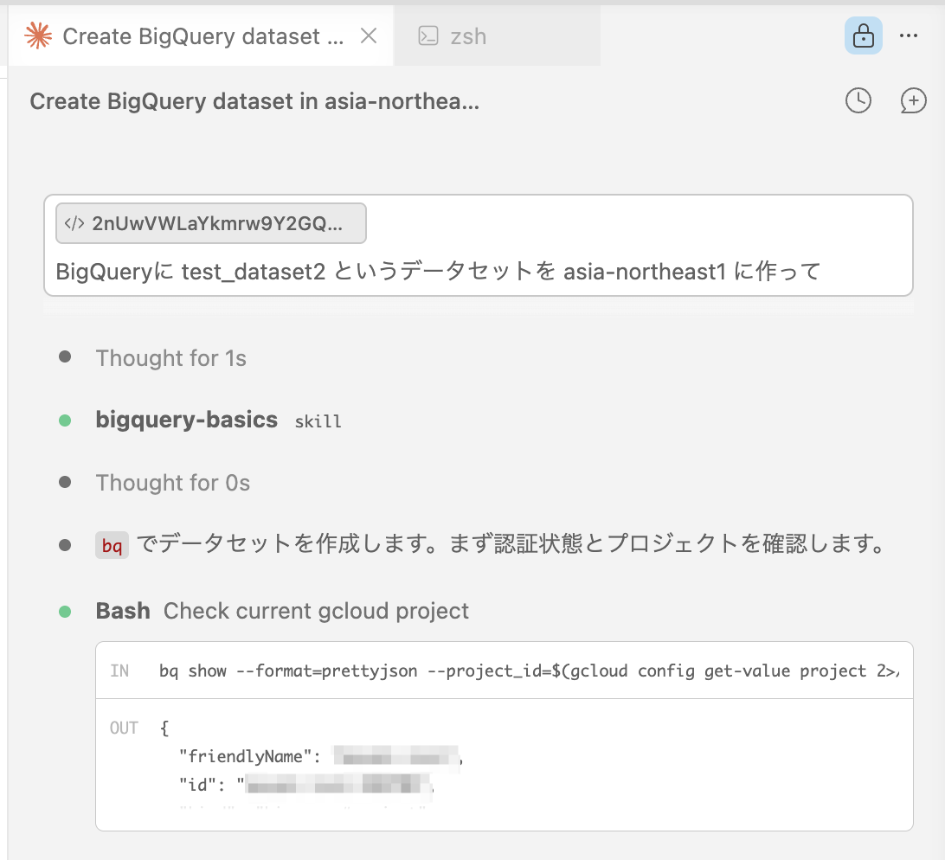Open session history clock icon
The width and height of the screenshot is (945, 860).
tap(858, 100)
